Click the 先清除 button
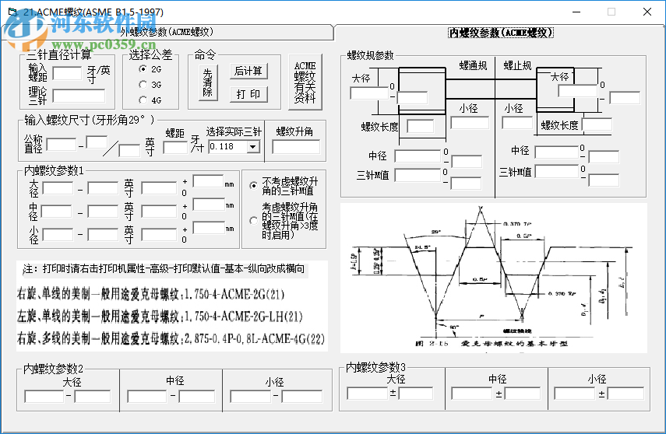666x434 pixels. (208, 82)
